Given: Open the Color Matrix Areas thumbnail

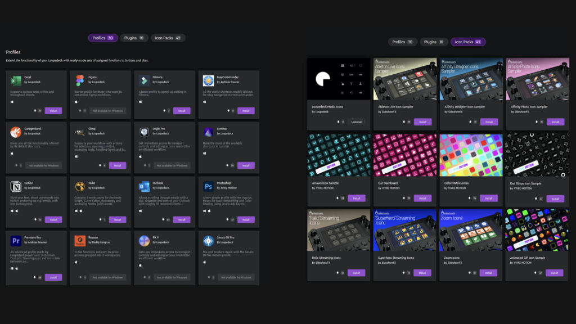Looking at the screenshot, I should click(x=470, y=154).
